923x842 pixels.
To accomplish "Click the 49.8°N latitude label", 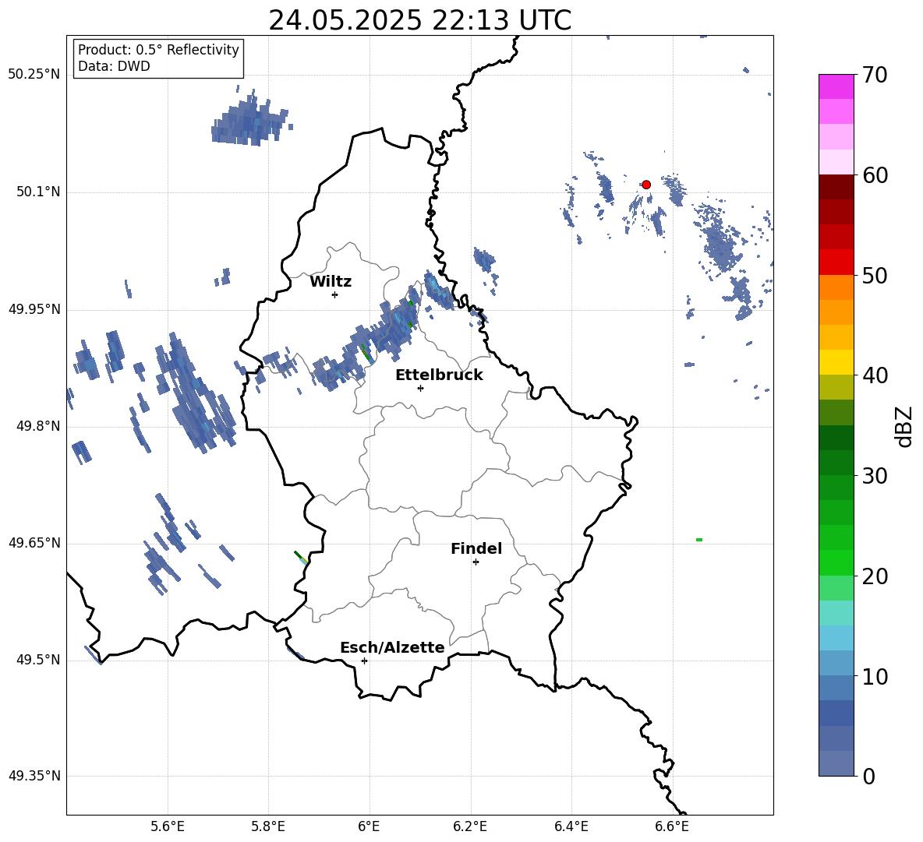I will click(37, 426).
